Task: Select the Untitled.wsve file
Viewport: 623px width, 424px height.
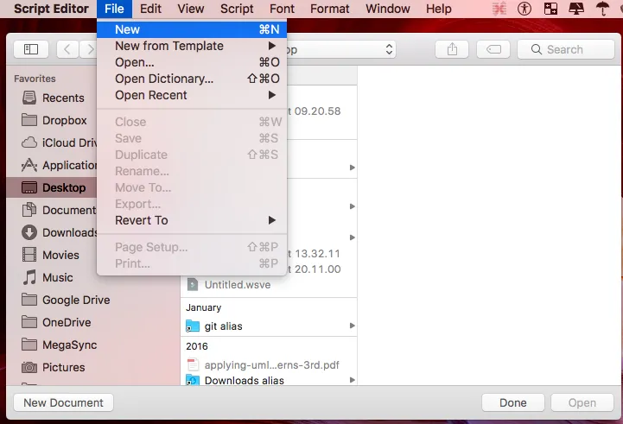Action: 269,285
